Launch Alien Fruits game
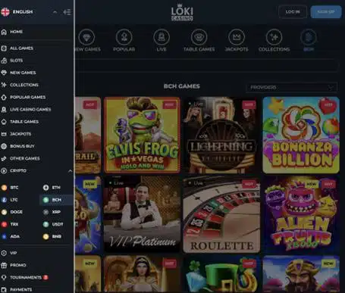This screenshot has width=345, height=293. click(301, 214)
